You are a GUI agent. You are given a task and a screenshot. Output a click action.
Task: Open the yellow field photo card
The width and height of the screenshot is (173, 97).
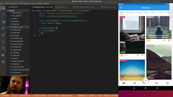click(132, 70)
